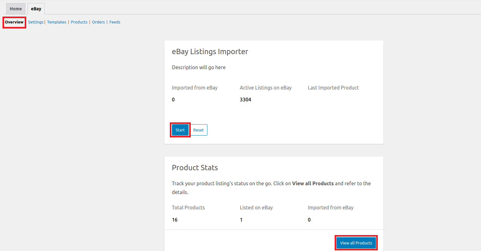Click the Total Products label
Image resolution: width=481 pixels, height=251 pixels.
188,207
